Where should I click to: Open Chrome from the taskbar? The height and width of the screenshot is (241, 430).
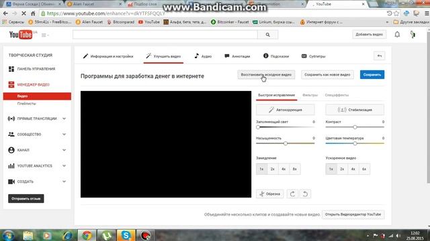point(87,235)
